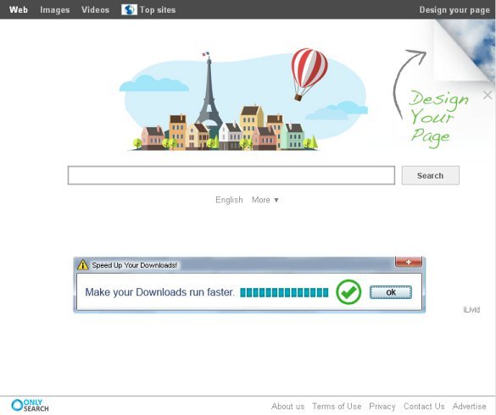The width and height of the screenshot is (496, 415).
Task: Open the Videos tab
Action: (95, 10)
